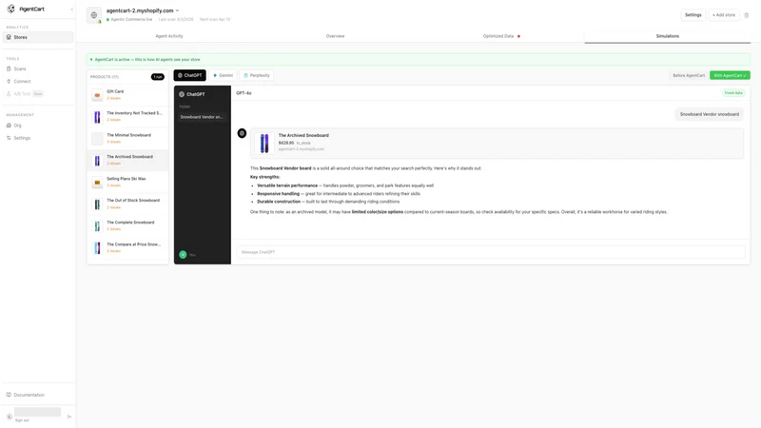Select the Gemini agent tab
Viewport: 761px width, 428px height.
[224, 75]
